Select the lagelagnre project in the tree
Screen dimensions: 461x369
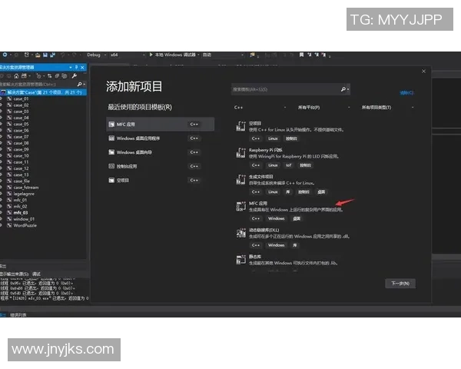click(24, 194)
